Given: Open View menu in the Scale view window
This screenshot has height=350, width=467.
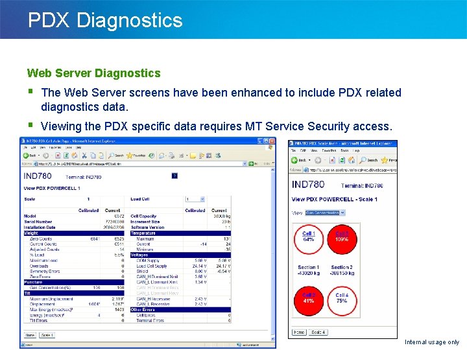Looking at the screenshot, I should coord(314,150).
